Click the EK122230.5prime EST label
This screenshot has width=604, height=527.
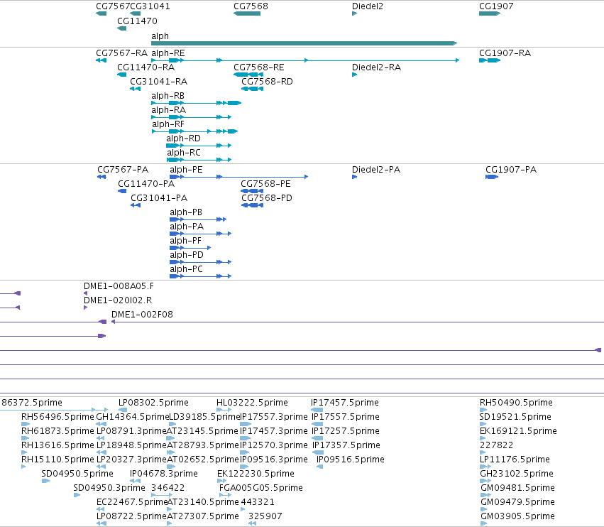256,474
